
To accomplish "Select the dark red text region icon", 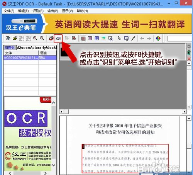I will tap(83, 38).
